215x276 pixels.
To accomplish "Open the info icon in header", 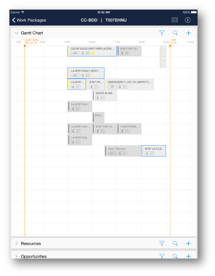I will coord(188,20).
